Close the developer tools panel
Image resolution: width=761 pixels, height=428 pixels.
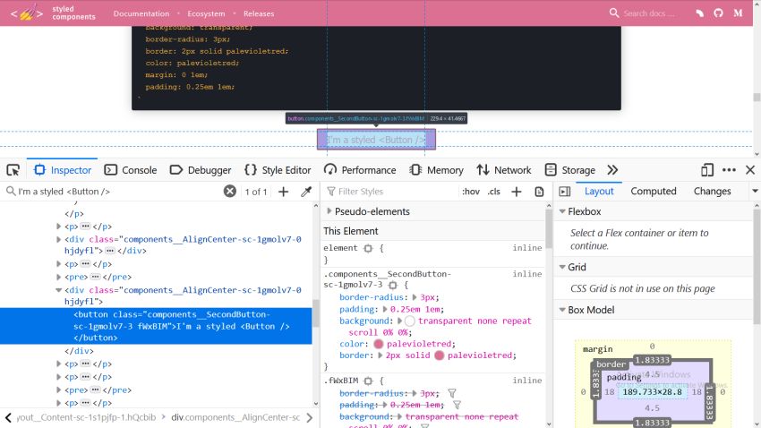(750, 170)
